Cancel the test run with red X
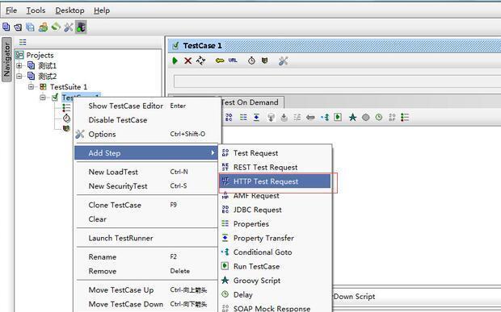The image size is (501, 312). tap(187, 60)
